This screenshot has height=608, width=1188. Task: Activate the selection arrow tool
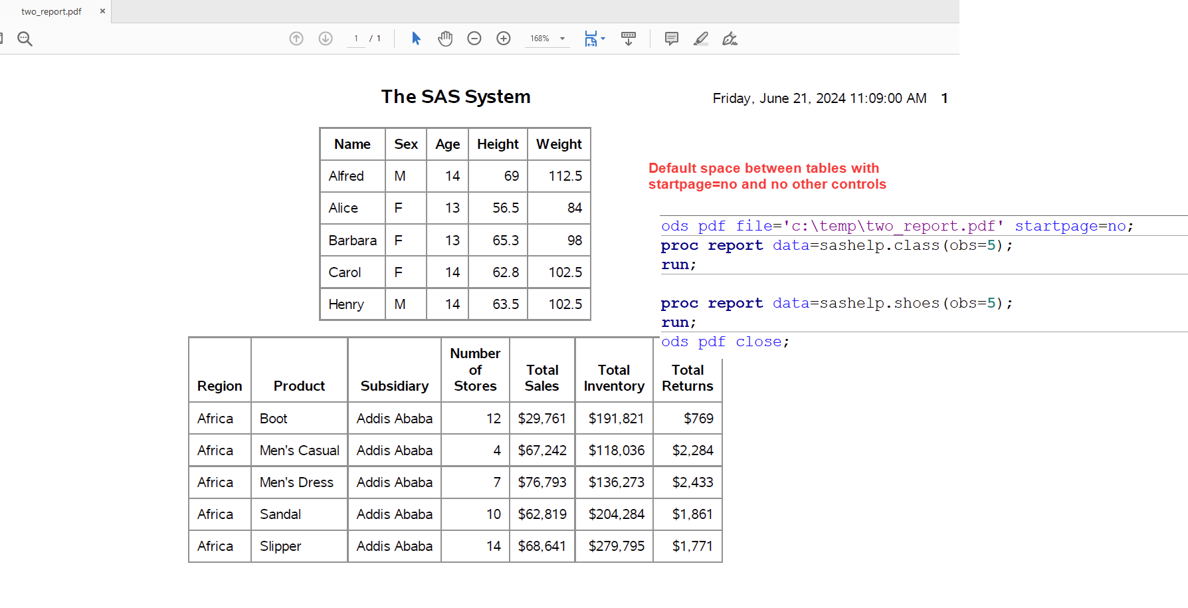[416, 39]
